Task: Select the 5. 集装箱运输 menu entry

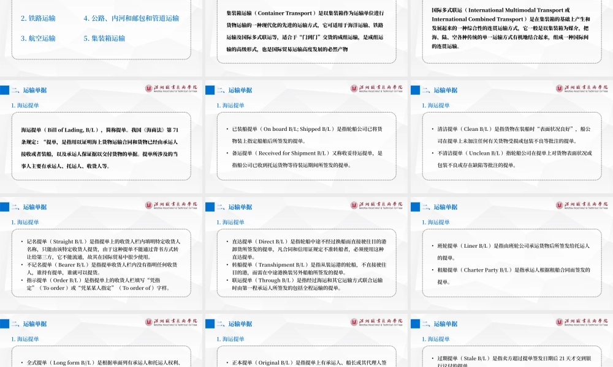Action: pyautogui.click(x=105, y=38)
